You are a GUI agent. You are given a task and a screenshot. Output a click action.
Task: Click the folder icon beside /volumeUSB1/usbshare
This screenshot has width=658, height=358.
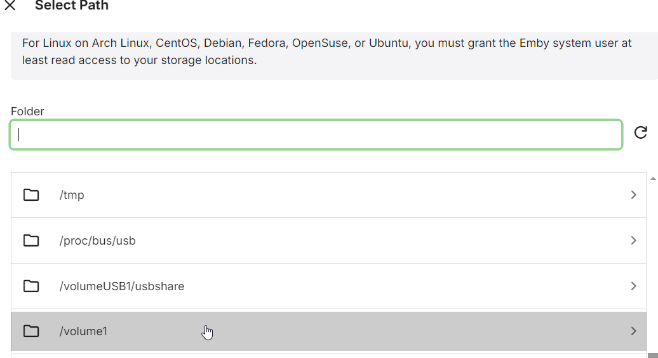(31, 286)
